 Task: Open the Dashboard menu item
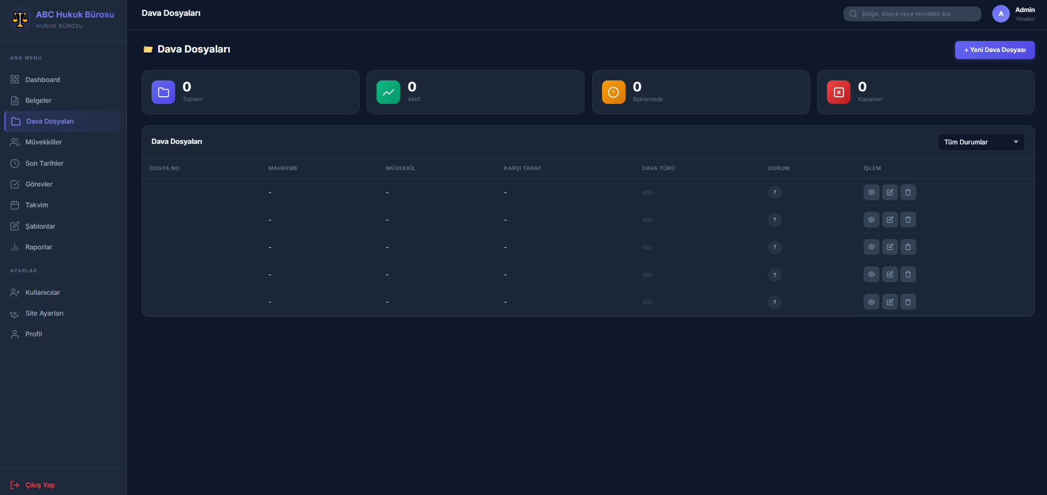coord(63,80)
